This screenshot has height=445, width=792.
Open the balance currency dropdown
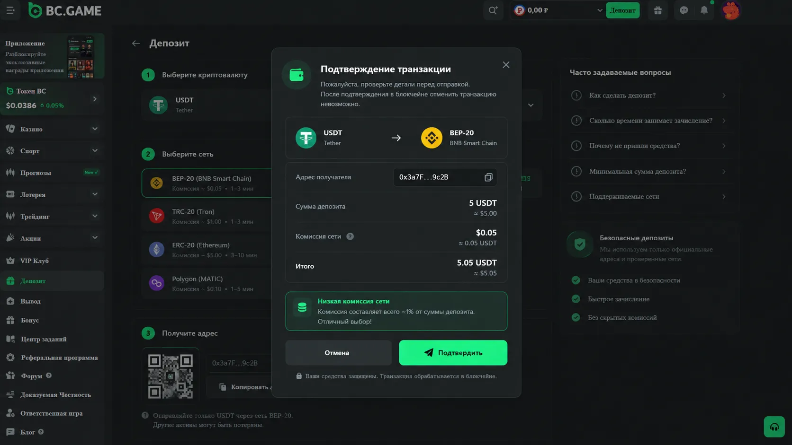point(599,10)
